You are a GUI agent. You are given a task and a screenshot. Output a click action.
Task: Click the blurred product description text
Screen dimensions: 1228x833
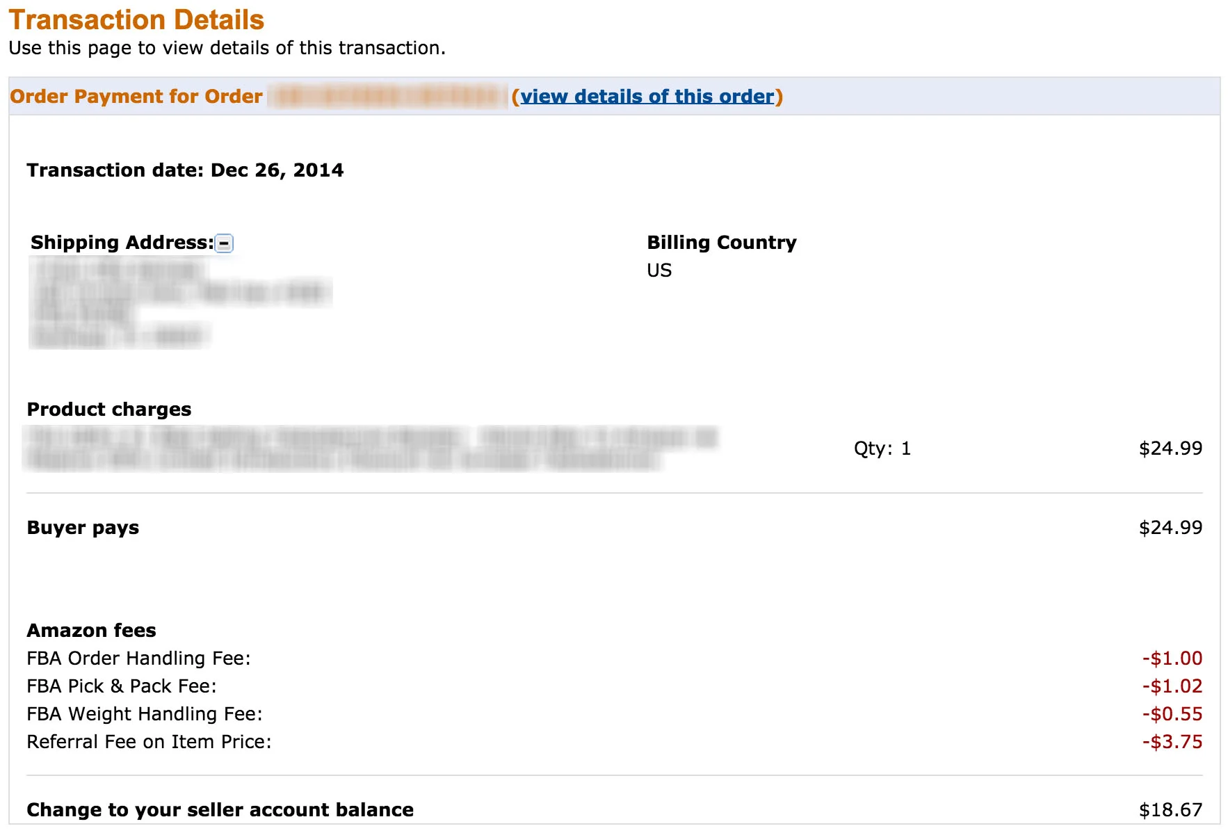click(369, 448)
